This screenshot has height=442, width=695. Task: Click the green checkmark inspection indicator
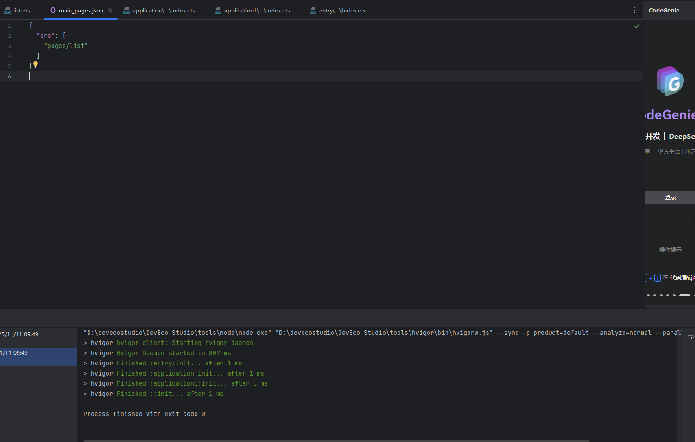(x=636, y=26)
